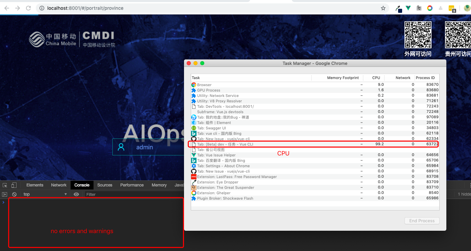Select Tab: Vue Issue Helper row
The image size is (471, 251).
point(315,155)
